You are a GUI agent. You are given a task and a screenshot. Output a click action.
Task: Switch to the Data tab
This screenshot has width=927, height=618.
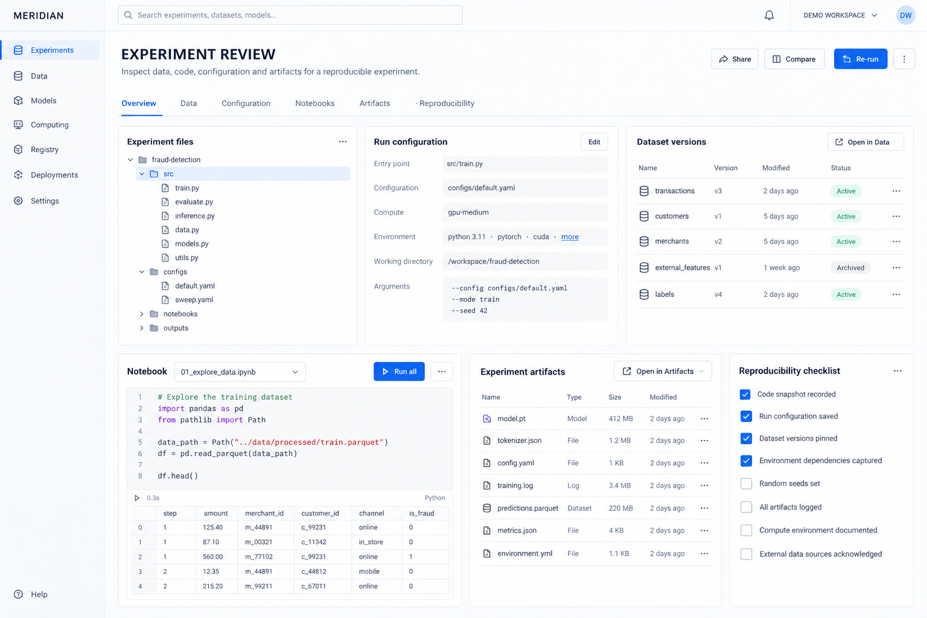tap(189, 103)
